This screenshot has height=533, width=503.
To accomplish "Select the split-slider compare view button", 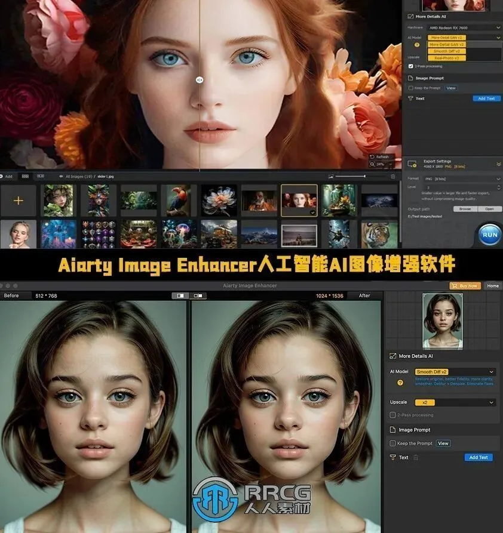I will click(180, 295).
